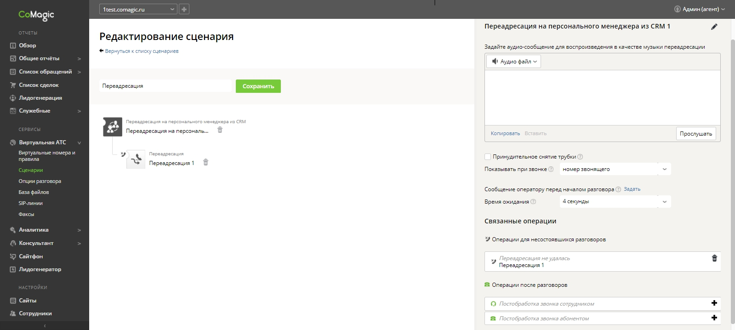This screenshot has height=330, width=735.
Task: Select the Переадресация 1 node icon
Action: pyautogui.click(x=136, y=159)
